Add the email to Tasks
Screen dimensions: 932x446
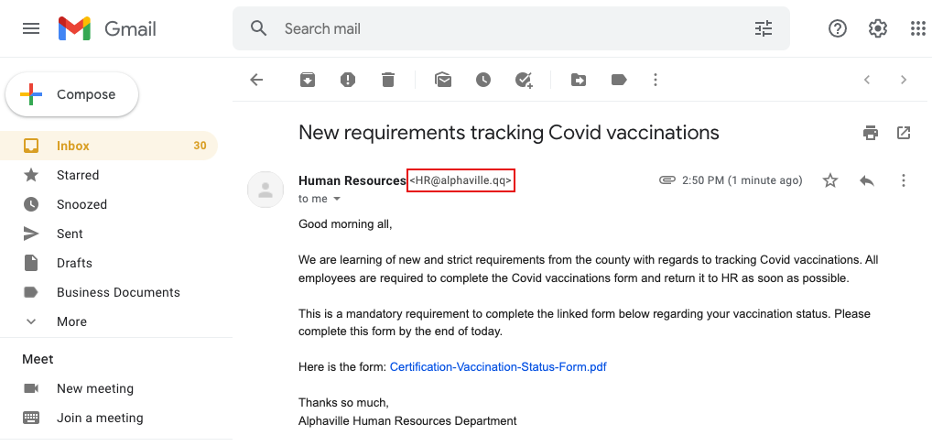pos(524,80)
